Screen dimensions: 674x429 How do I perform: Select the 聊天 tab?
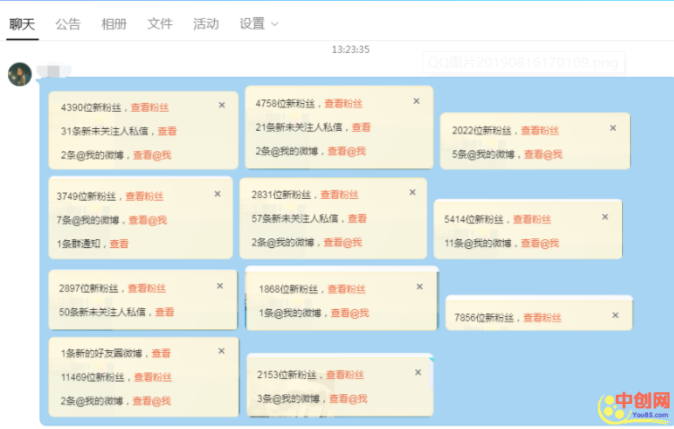pos(22,24)
